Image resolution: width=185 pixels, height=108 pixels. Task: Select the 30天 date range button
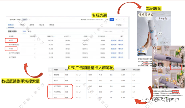(112, 20)
